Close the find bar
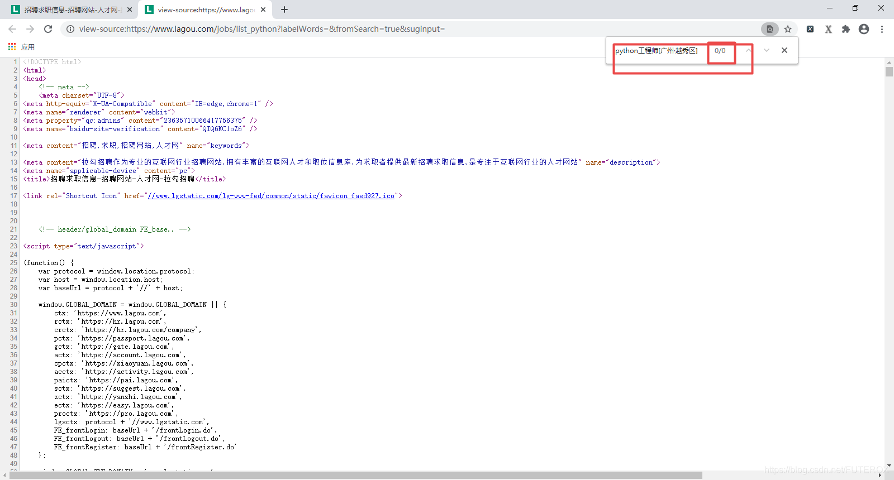This screenshot has width=894, height=480. [x=784, y=50]
